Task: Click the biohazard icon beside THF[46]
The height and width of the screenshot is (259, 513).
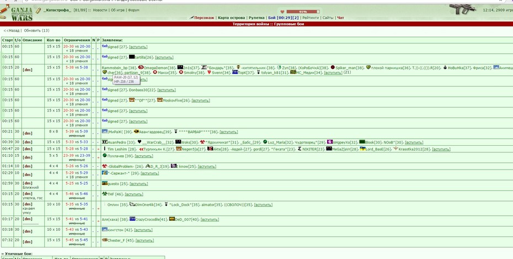Action: [105, 194]
